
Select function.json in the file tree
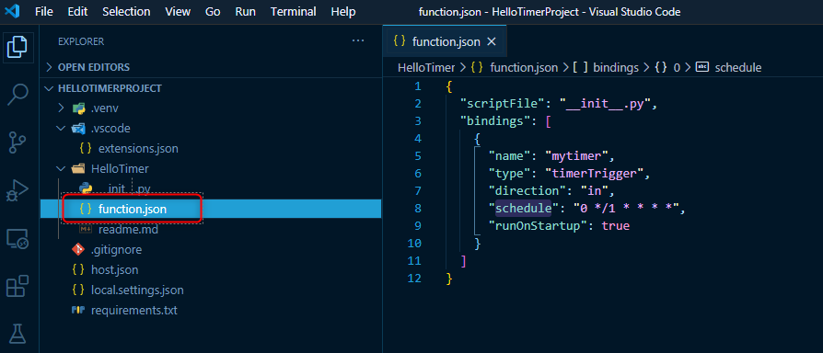[x=211, y=209]
